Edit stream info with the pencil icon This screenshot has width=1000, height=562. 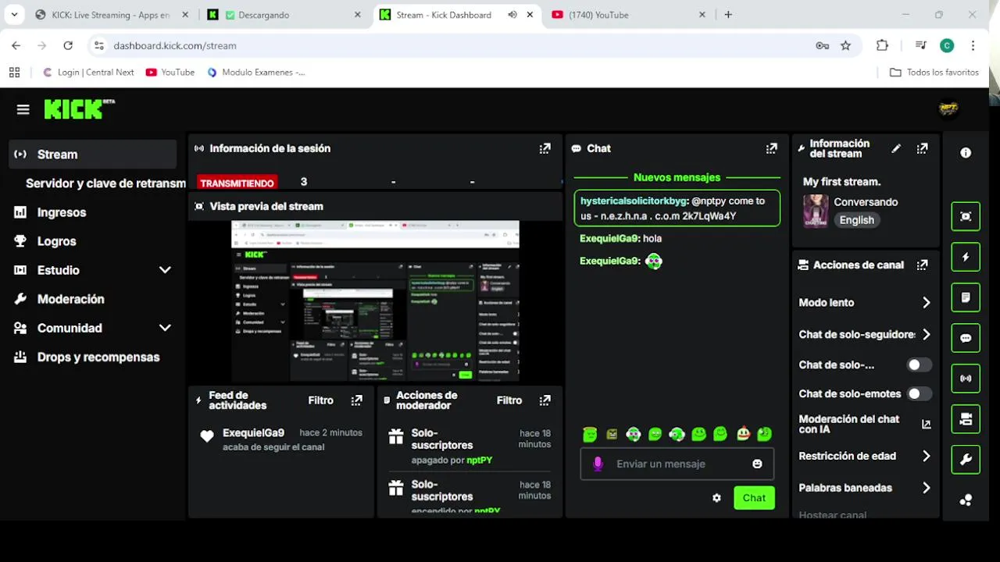[896, 148]
